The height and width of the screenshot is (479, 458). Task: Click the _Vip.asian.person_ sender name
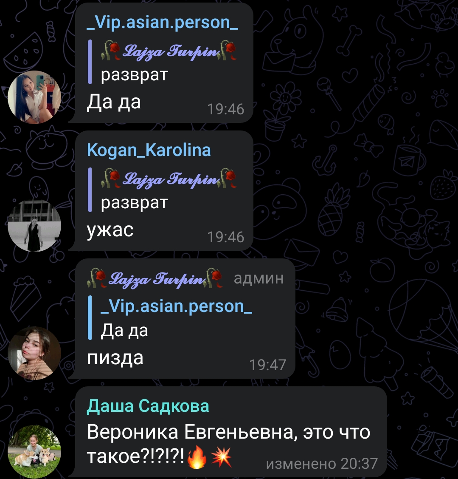tap(162, 23)
